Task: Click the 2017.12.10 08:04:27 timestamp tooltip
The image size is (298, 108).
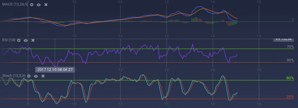Action: tap(55, 70)
